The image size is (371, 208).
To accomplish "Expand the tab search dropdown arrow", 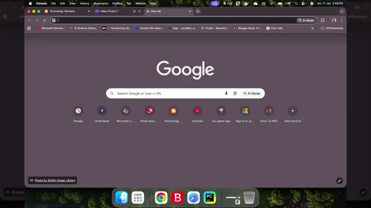I will [342, 11].
